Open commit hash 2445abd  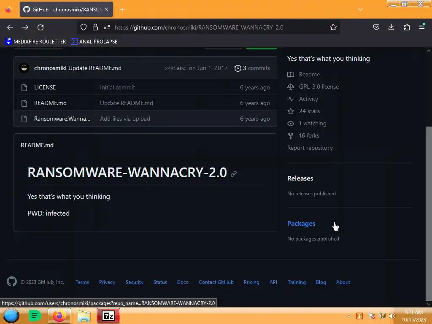click(x=175, y=68)
